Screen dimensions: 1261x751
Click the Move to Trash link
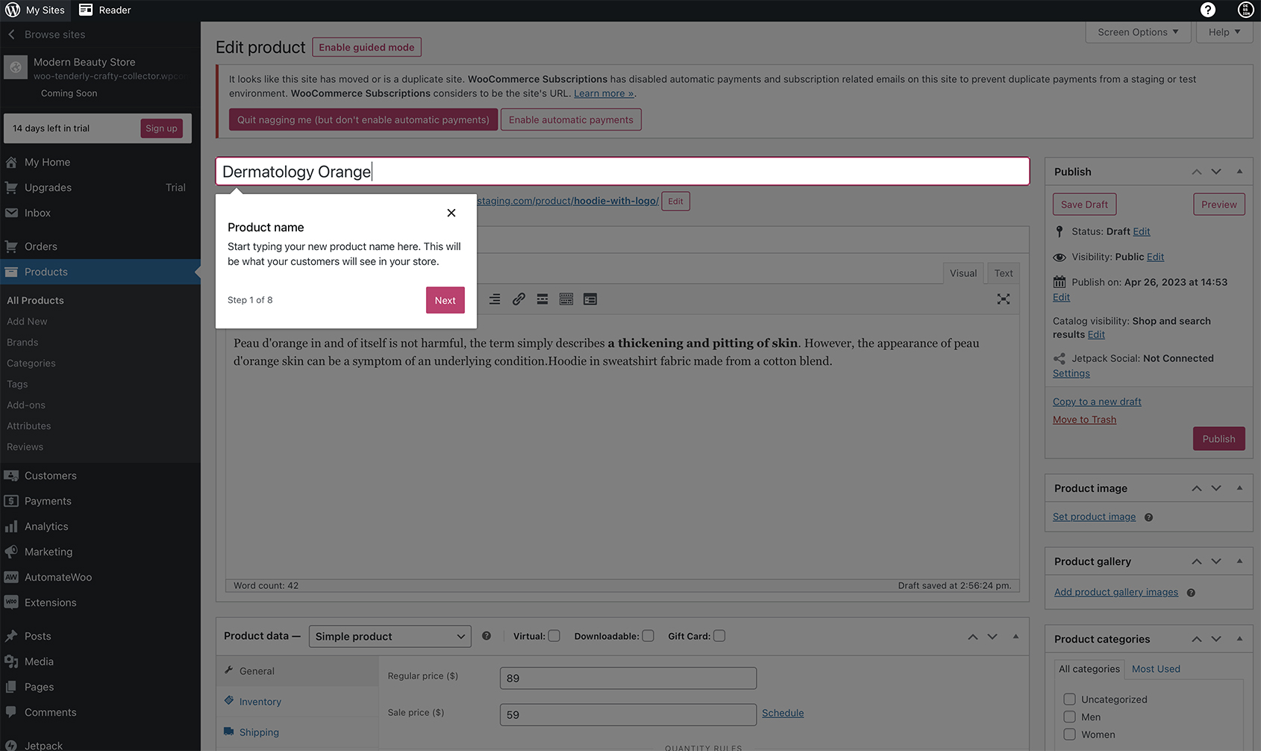[1084, 420]
